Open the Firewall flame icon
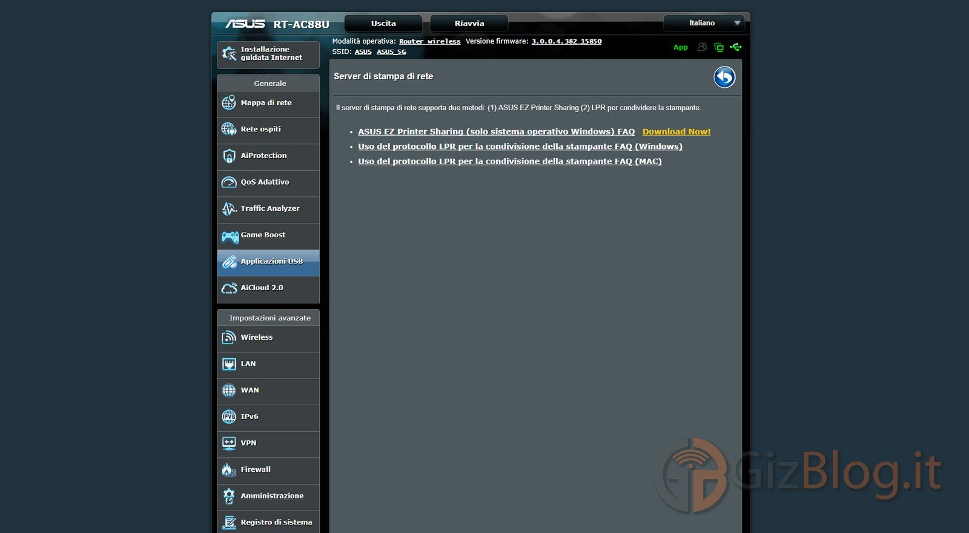Image resolution: width=969 pixels, height=533 pixels. [x=229, y=469]
